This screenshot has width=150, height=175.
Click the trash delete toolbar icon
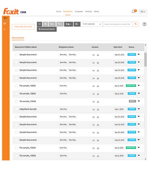pos(45,24)
